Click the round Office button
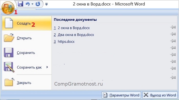 coord(8,8)
